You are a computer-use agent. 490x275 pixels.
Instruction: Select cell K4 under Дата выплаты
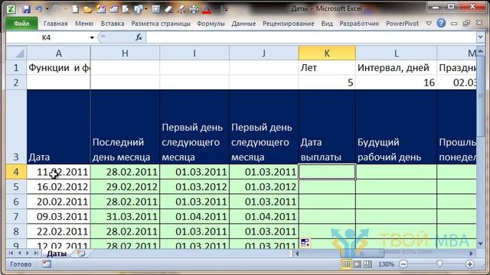coord(327,172)
